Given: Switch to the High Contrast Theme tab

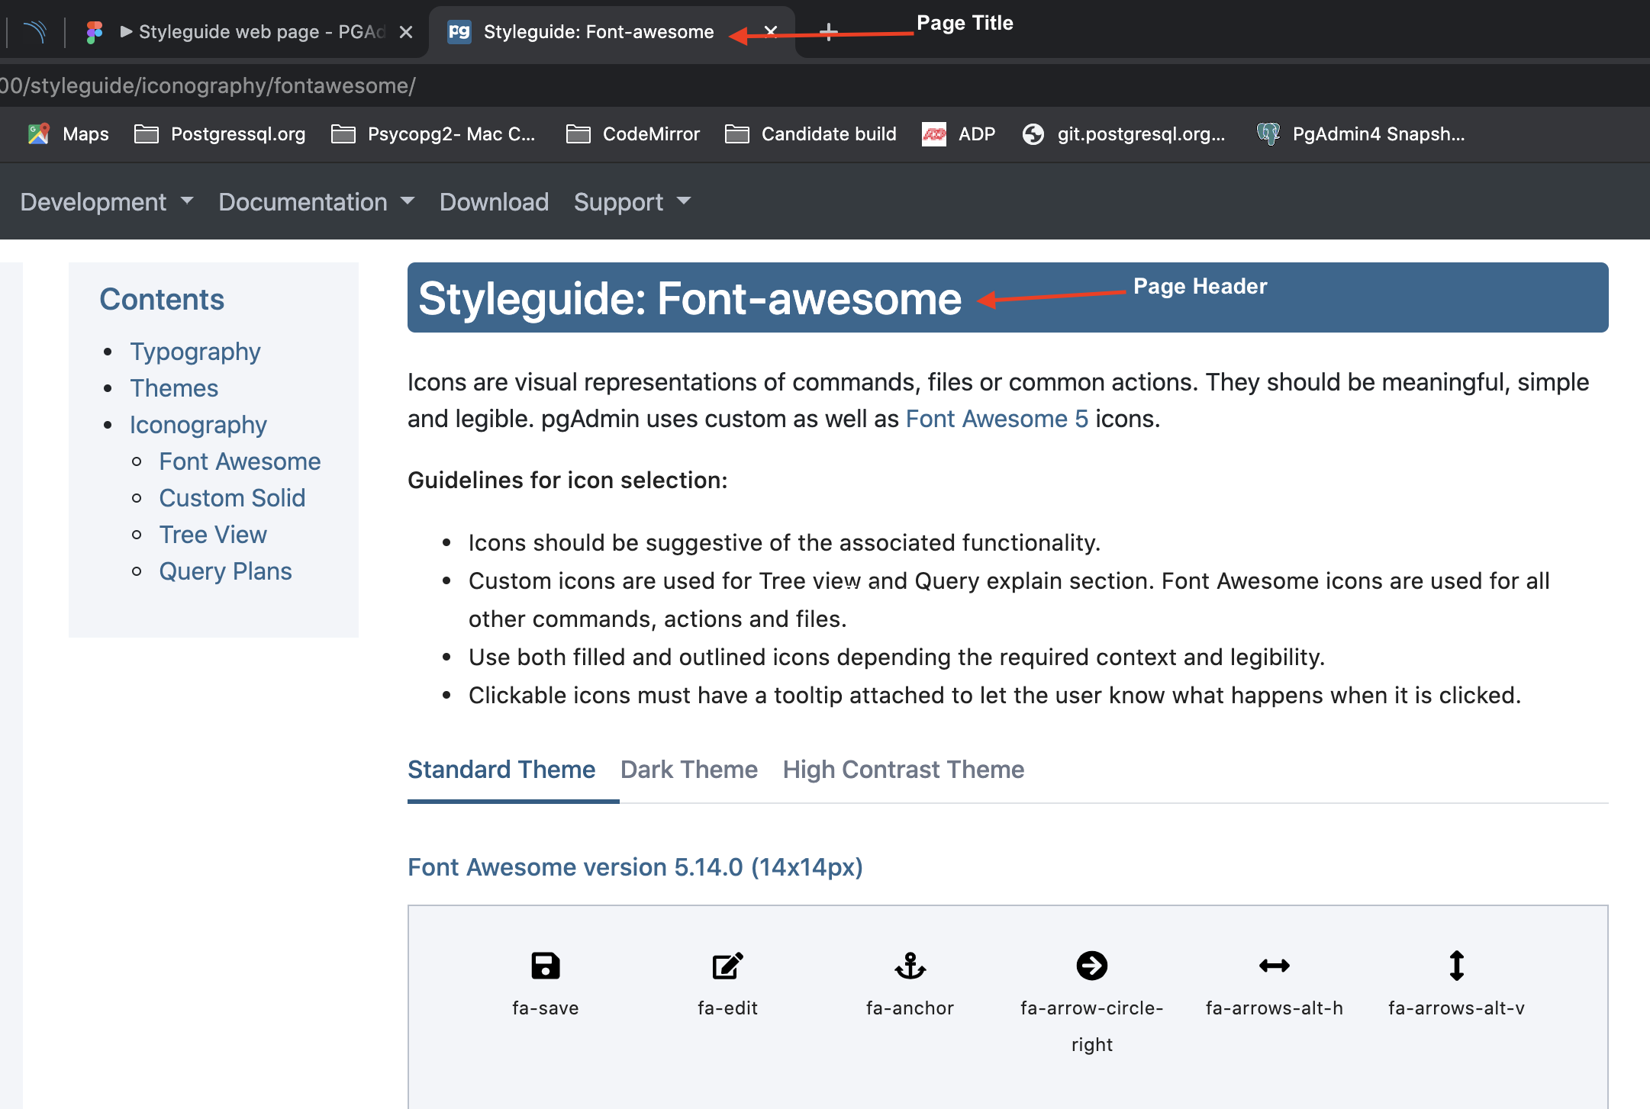Looking at the screenshot, I should click(904, 770).
